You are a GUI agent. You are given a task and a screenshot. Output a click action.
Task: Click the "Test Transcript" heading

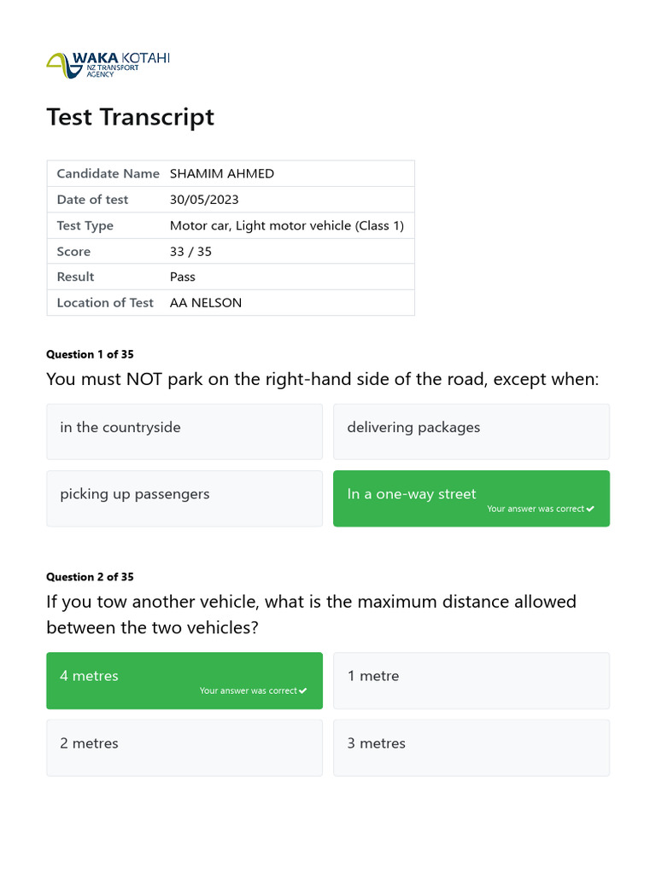click(x=130, y=117)
